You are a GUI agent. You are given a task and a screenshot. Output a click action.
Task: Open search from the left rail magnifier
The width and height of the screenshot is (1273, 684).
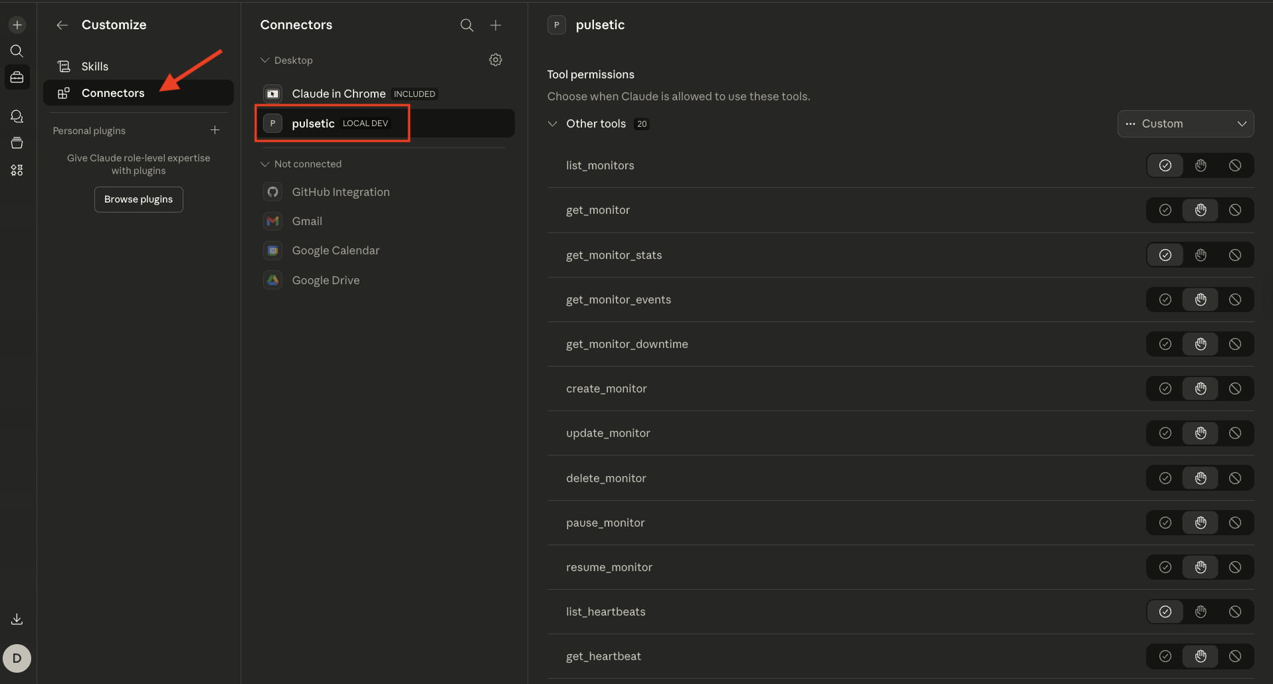[17, 51]
